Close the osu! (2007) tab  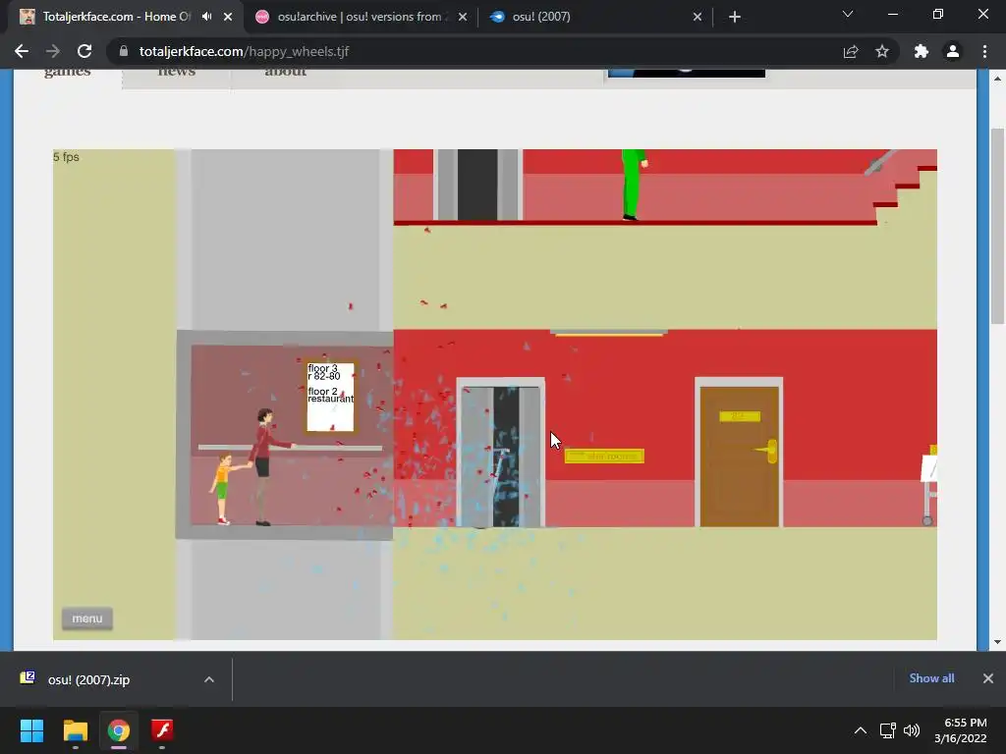pos(698,17)
